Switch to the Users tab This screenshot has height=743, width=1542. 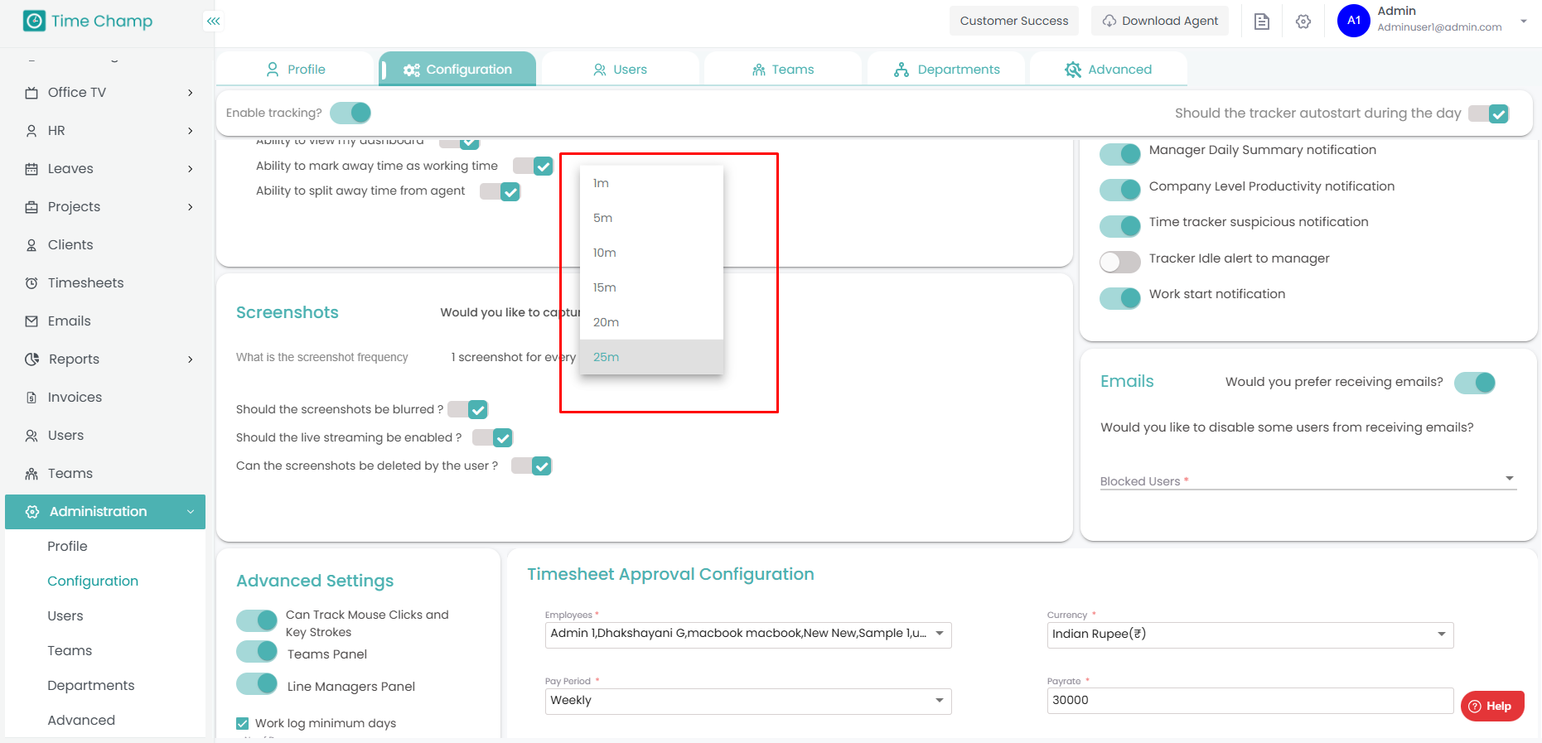620,69
